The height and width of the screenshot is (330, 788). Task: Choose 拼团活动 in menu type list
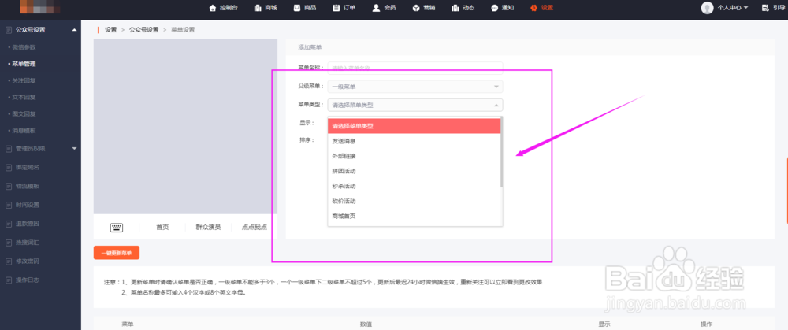coord(414,171)
